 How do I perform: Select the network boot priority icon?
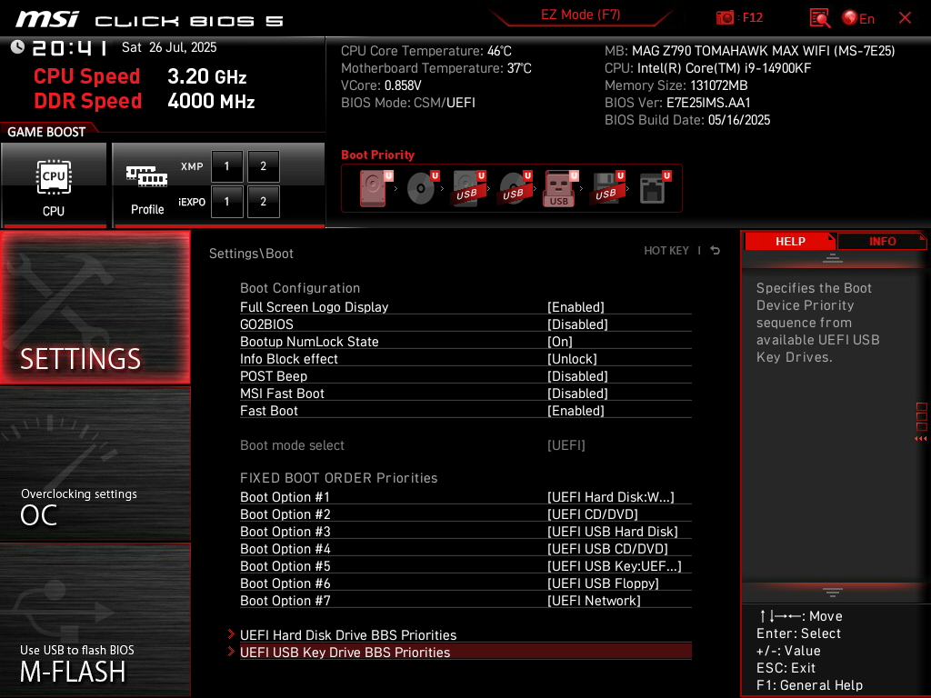[x=654, y=188]
